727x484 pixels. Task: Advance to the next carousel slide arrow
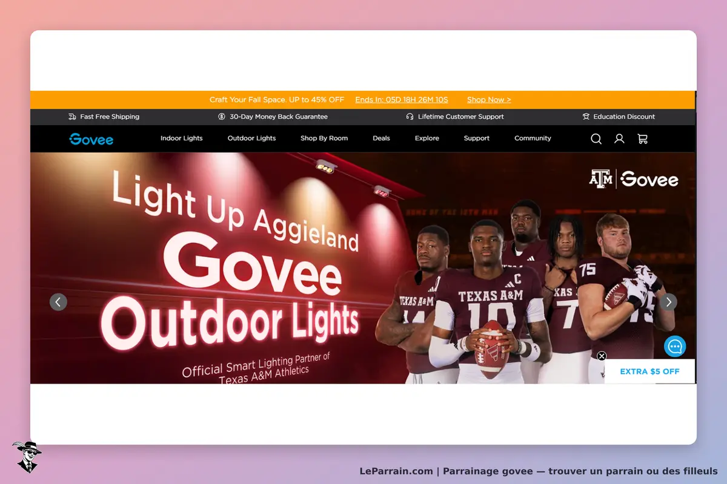[668, 302]
